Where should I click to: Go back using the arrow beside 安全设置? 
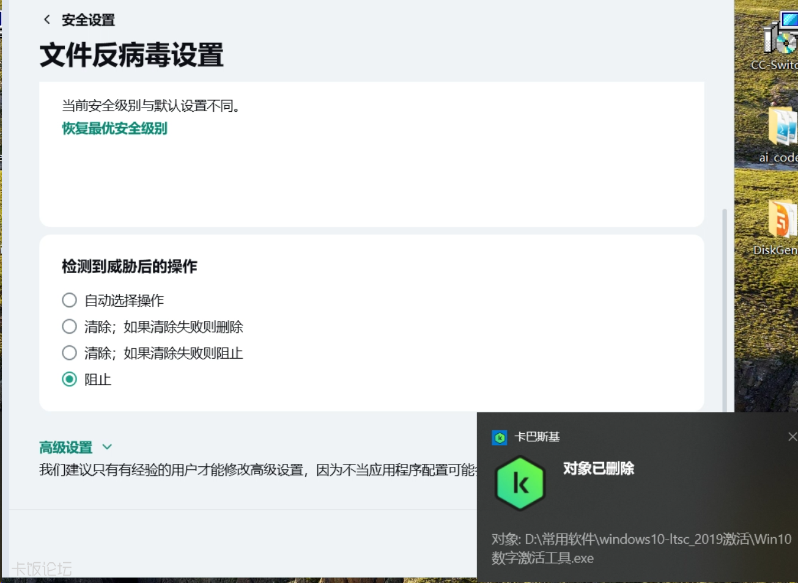(46, 20)
